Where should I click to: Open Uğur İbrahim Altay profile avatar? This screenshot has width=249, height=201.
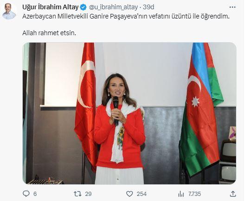tap(9, 12)
